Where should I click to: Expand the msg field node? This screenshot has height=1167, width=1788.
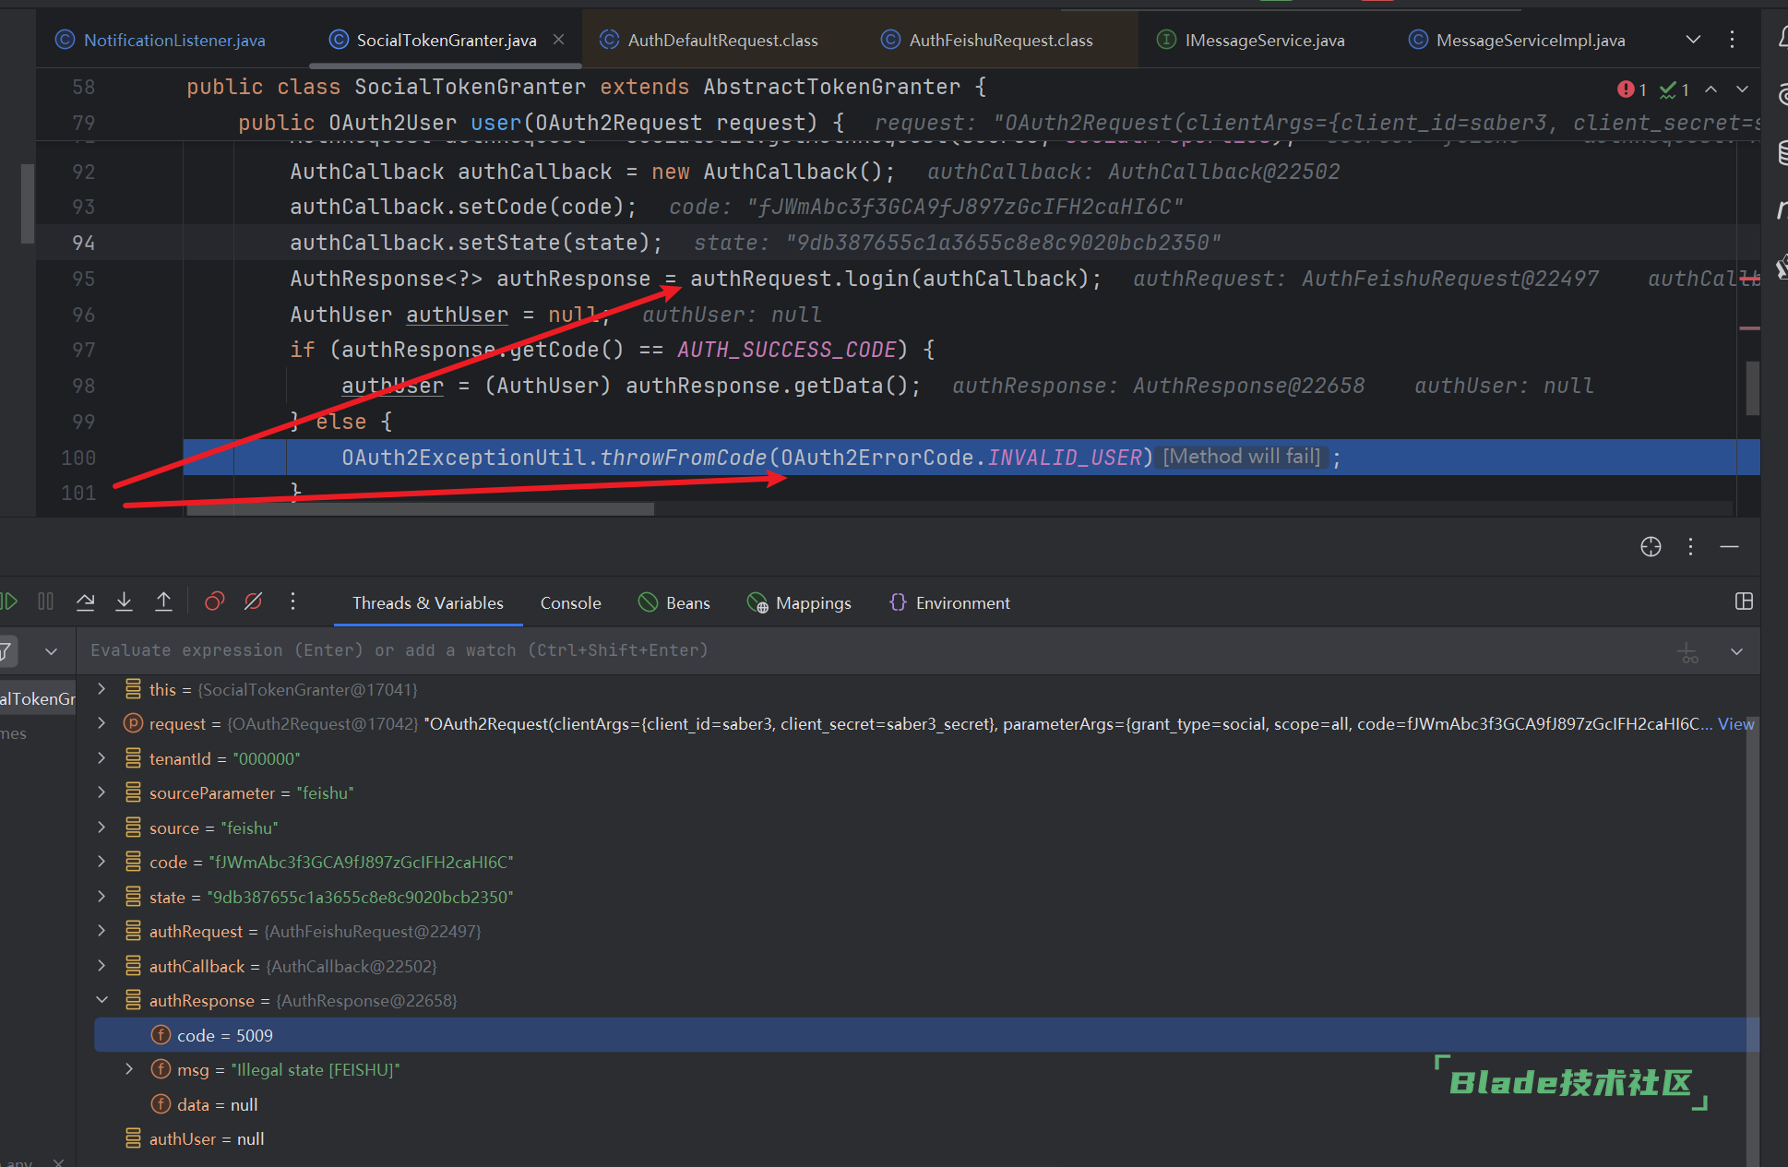(x=129, y=1069)
